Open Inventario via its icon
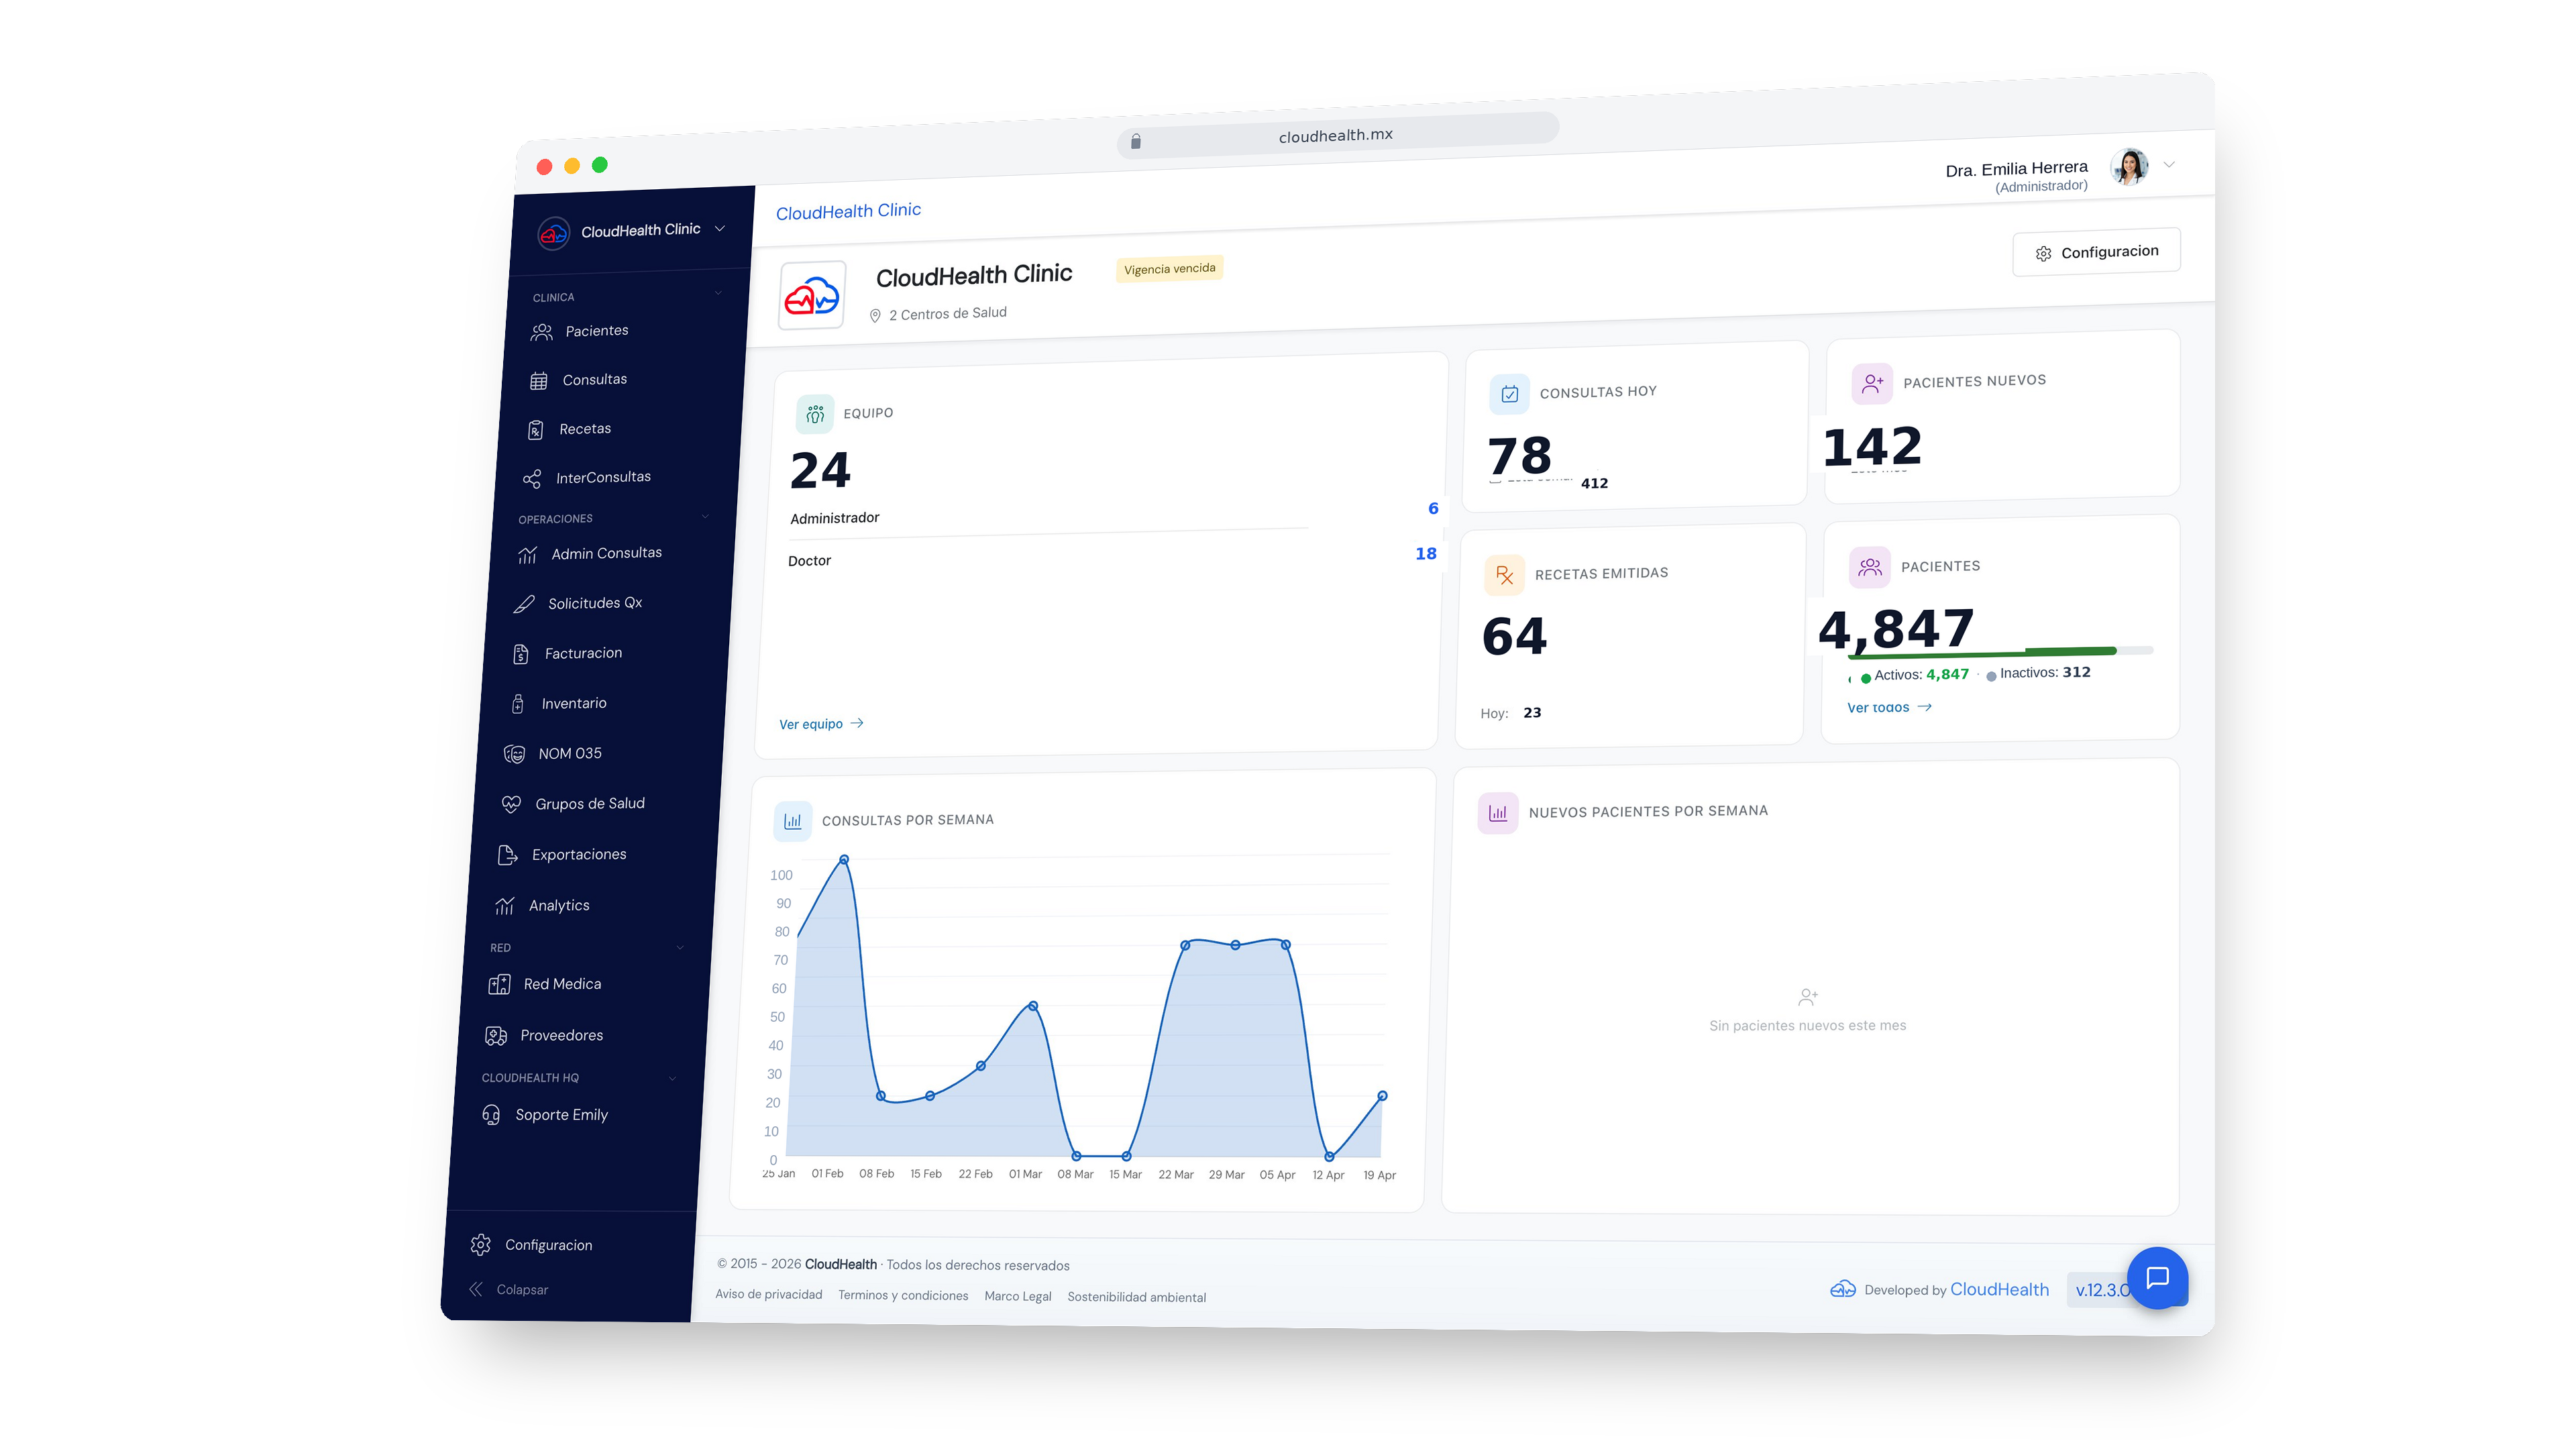Image resolution: width=2576 pixels, height=1449 pixels. [518, 703]
